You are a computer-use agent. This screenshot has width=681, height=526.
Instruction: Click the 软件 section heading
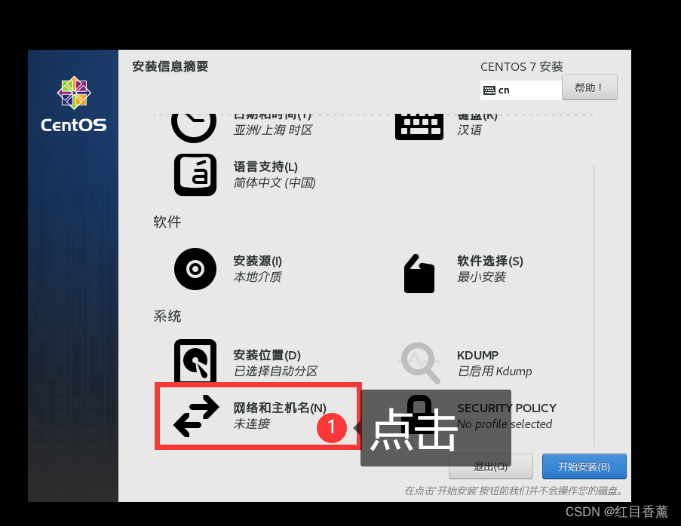tap(167, 222)
